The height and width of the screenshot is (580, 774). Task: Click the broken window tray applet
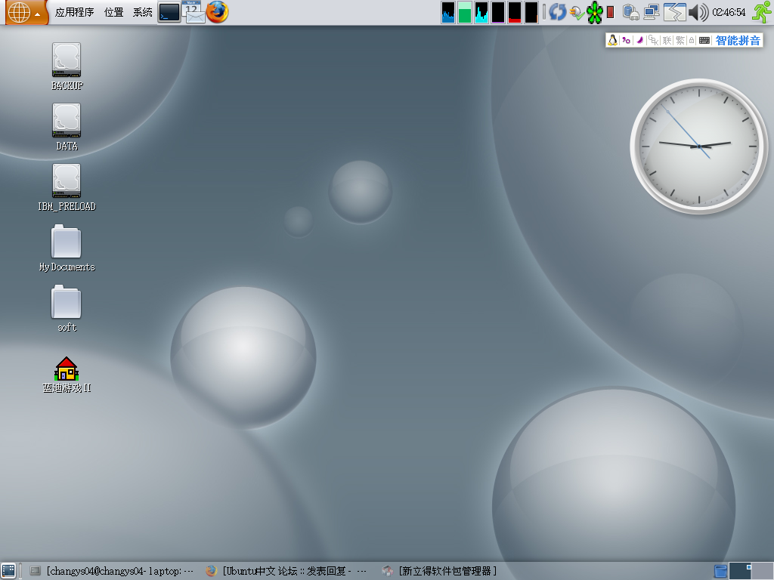click(675, 12)
